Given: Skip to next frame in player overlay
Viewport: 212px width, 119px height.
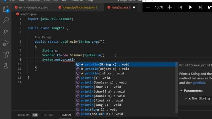Looking at the screenshot, I should pos(200,7).
